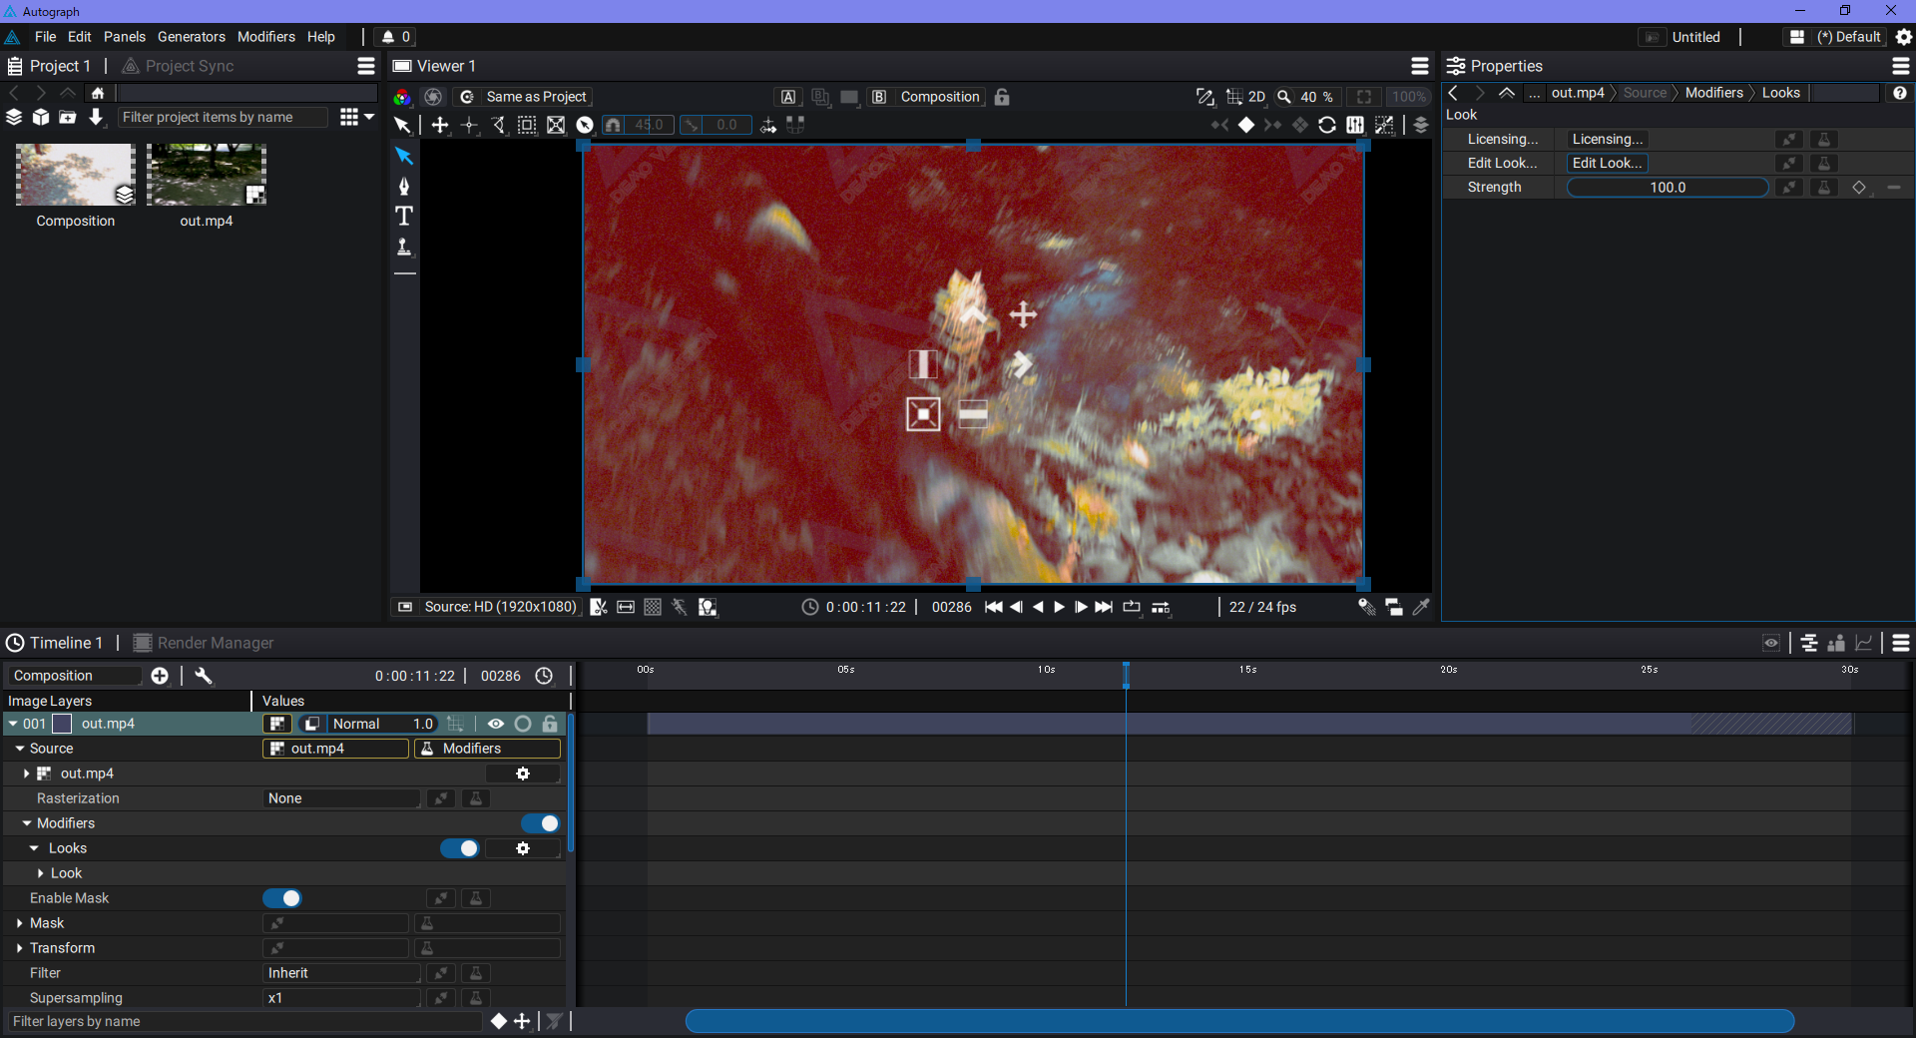This screenshot has width=1916, height=1038.
Task: Jump to first frame of playback
Action: pos(993,607)
